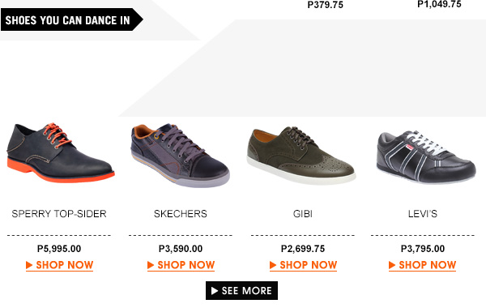This screenshot has width=486, height=308.
Task: View the Levi's black sneaker image
Action: pyautogui.click(x=426, y=157)
